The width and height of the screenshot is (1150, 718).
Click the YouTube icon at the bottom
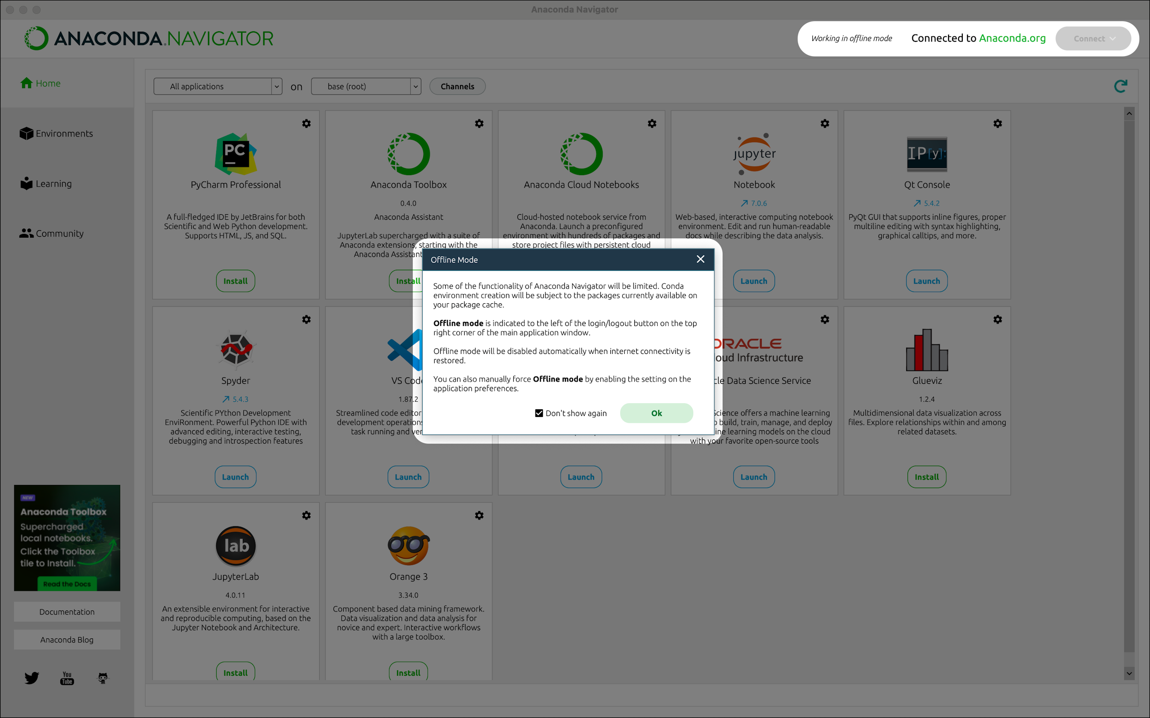tap(67, 678)
